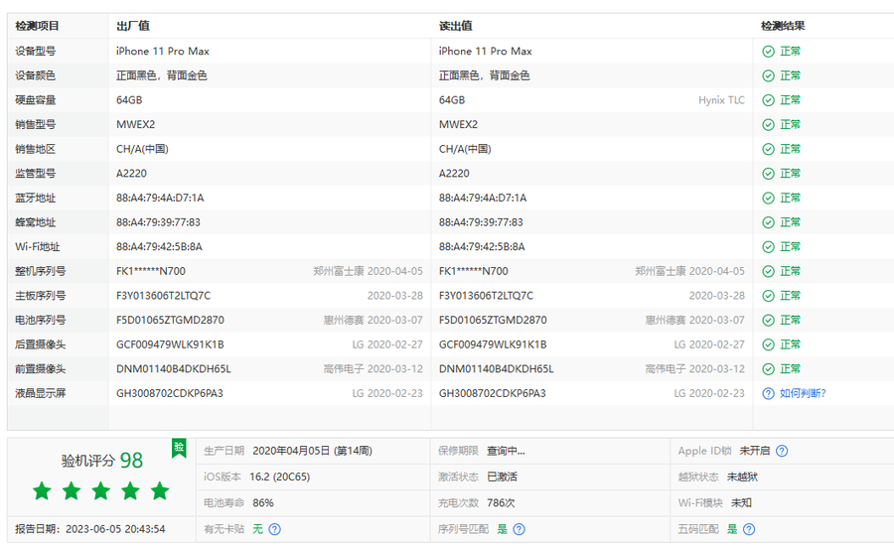Click jailbreak status 未越狱
Image resolution: width=894 pixels, height=547 pixels.
click(x=742, y=477)
